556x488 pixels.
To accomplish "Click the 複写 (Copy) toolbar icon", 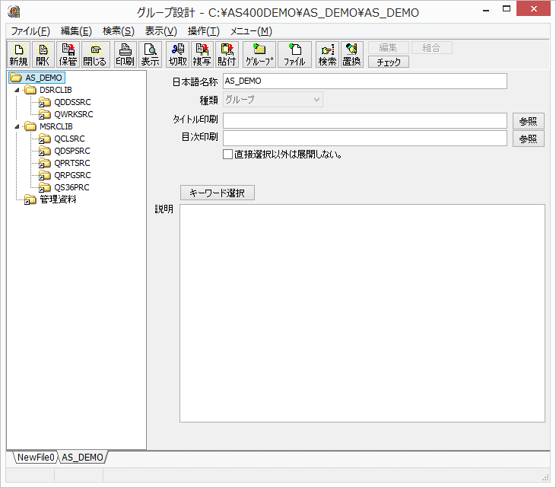I will [x=202, y=54].
